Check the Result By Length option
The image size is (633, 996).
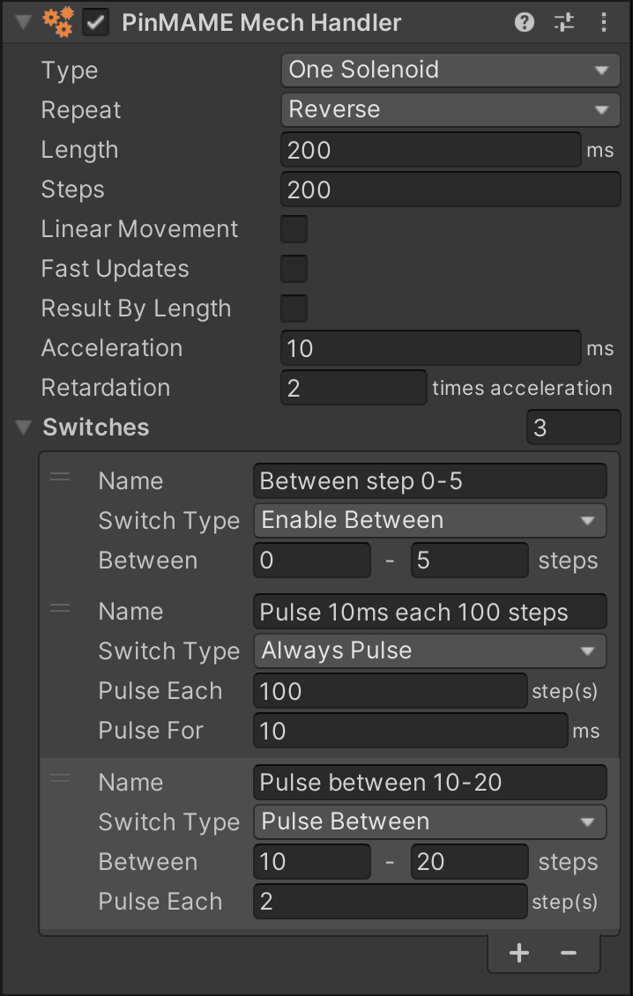(294, 308)
